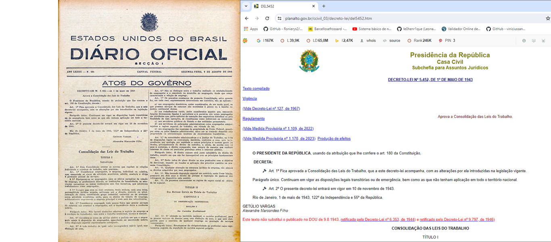Screen dimensions: 551x242
Task: Click the emblem atop Diário Oficial scan
Action: point(149,23)
